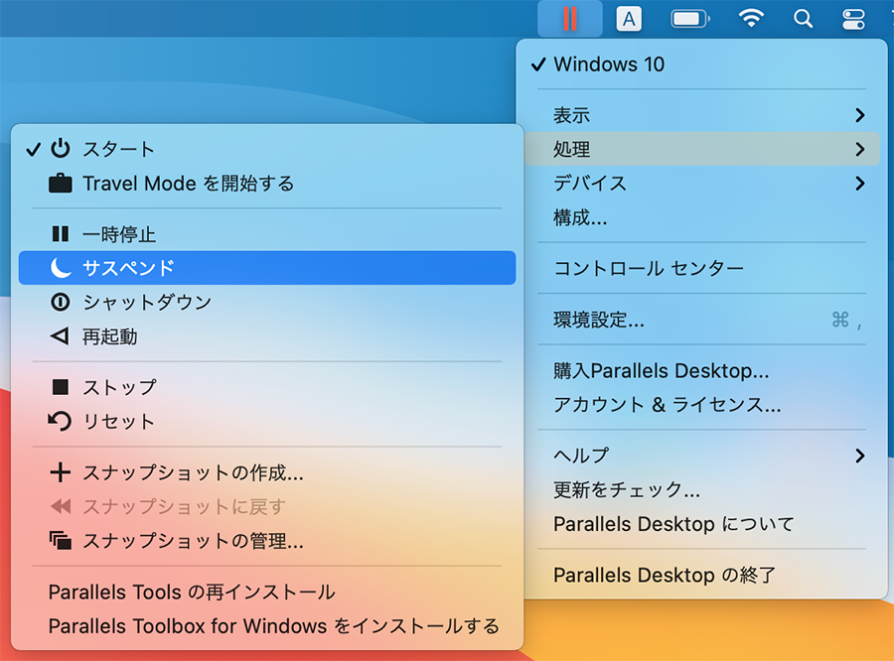
Task: Toggle the checked Windows 10 item
Action: click(702, 65)
